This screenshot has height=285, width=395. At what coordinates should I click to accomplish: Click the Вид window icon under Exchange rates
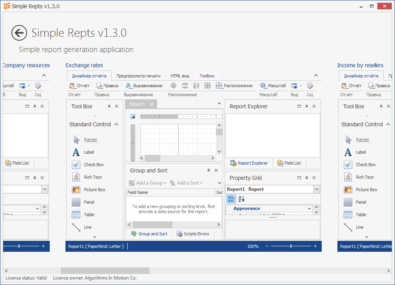coord(294,86)
